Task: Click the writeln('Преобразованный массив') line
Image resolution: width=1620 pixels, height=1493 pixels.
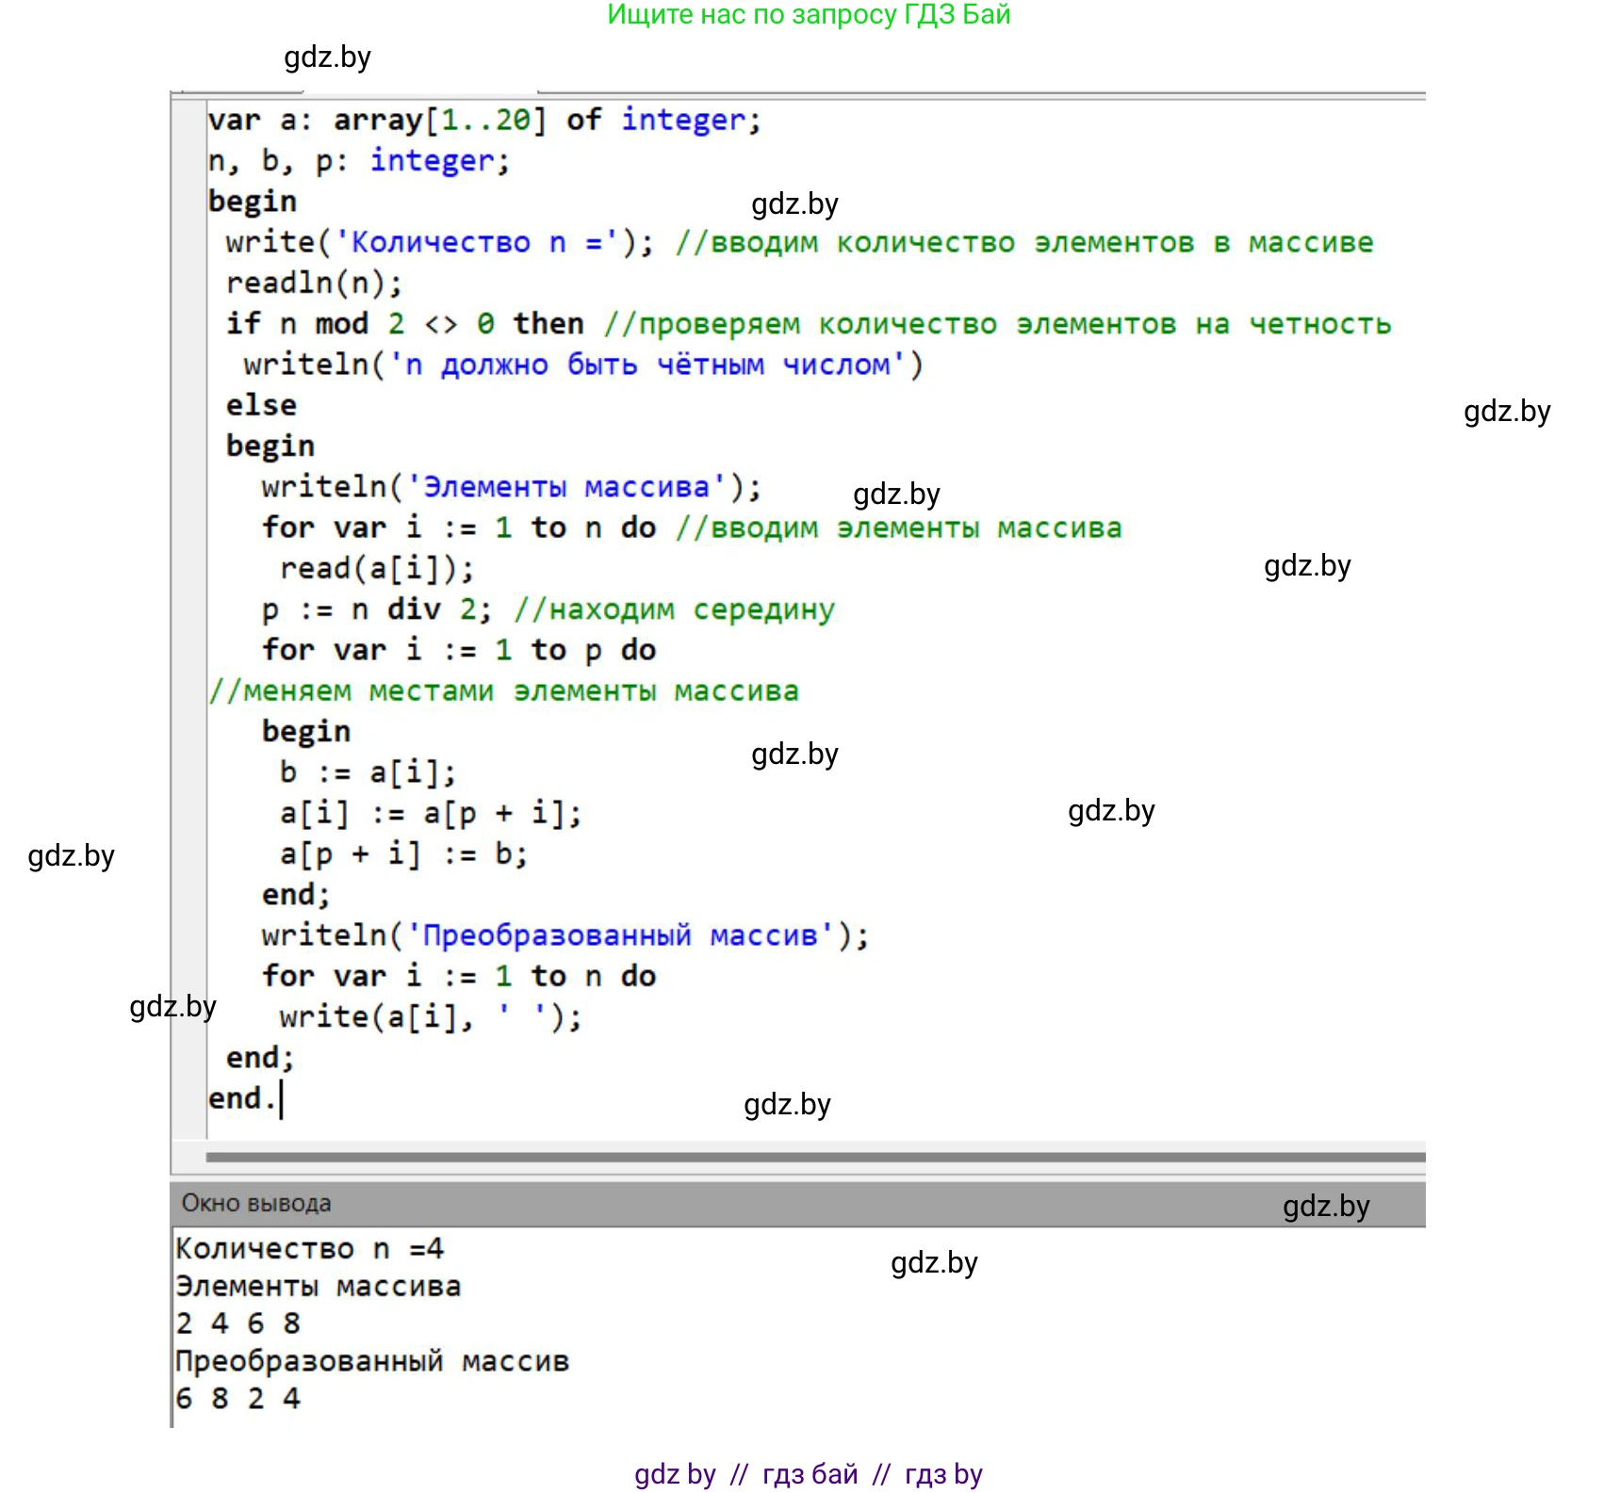Action: (x=565, y=935)
